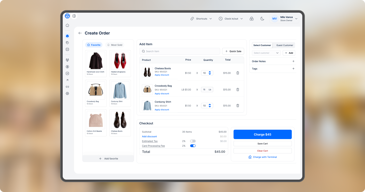Viewport: 365px width, 192px height.
Task: Click the lock screen icon
Action: pyautogui.click(x=252, y=19)
